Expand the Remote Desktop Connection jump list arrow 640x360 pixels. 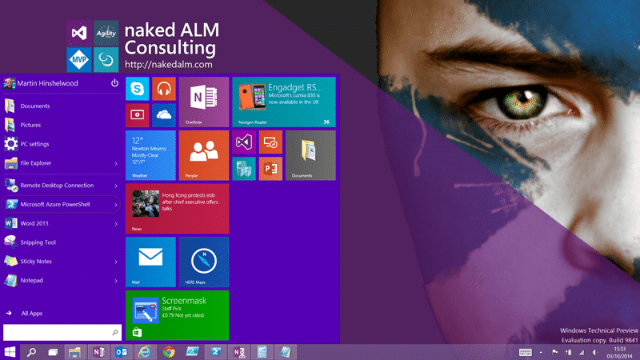coord(116,186)
